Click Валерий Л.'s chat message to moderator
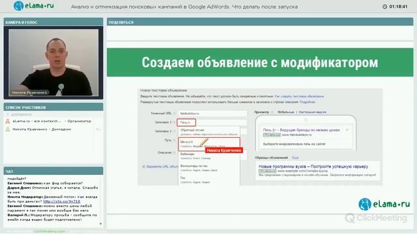The image size is (417, 234). 52,217
